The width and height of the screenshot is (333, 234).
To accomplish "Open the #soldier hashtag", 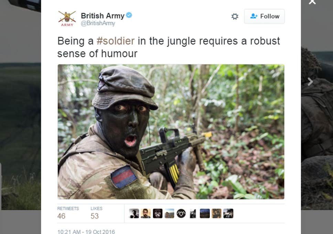I will 116,41.
